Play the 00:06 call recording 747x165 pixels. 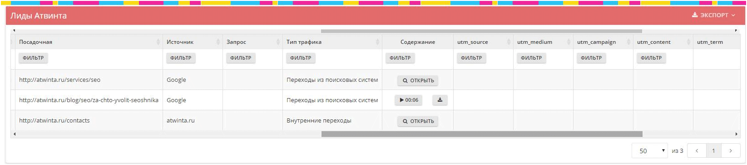409,100
